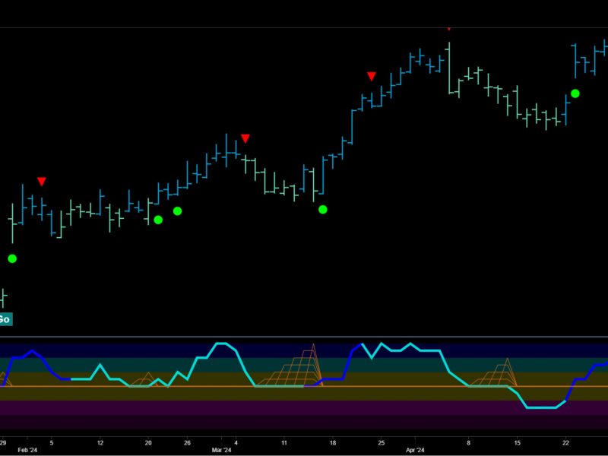
Task: Click the 'Mar '24' month label
Action: [221, 450]
